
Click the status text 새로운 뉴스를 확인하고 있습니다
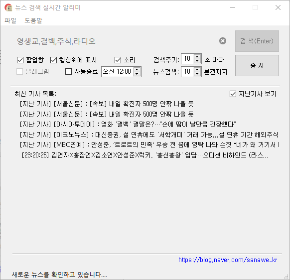[59, 275]
